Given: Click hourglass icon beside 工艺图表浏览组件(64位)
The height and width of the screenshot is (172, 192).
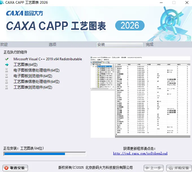Looking at the screenshot, I should coord(6,87).
